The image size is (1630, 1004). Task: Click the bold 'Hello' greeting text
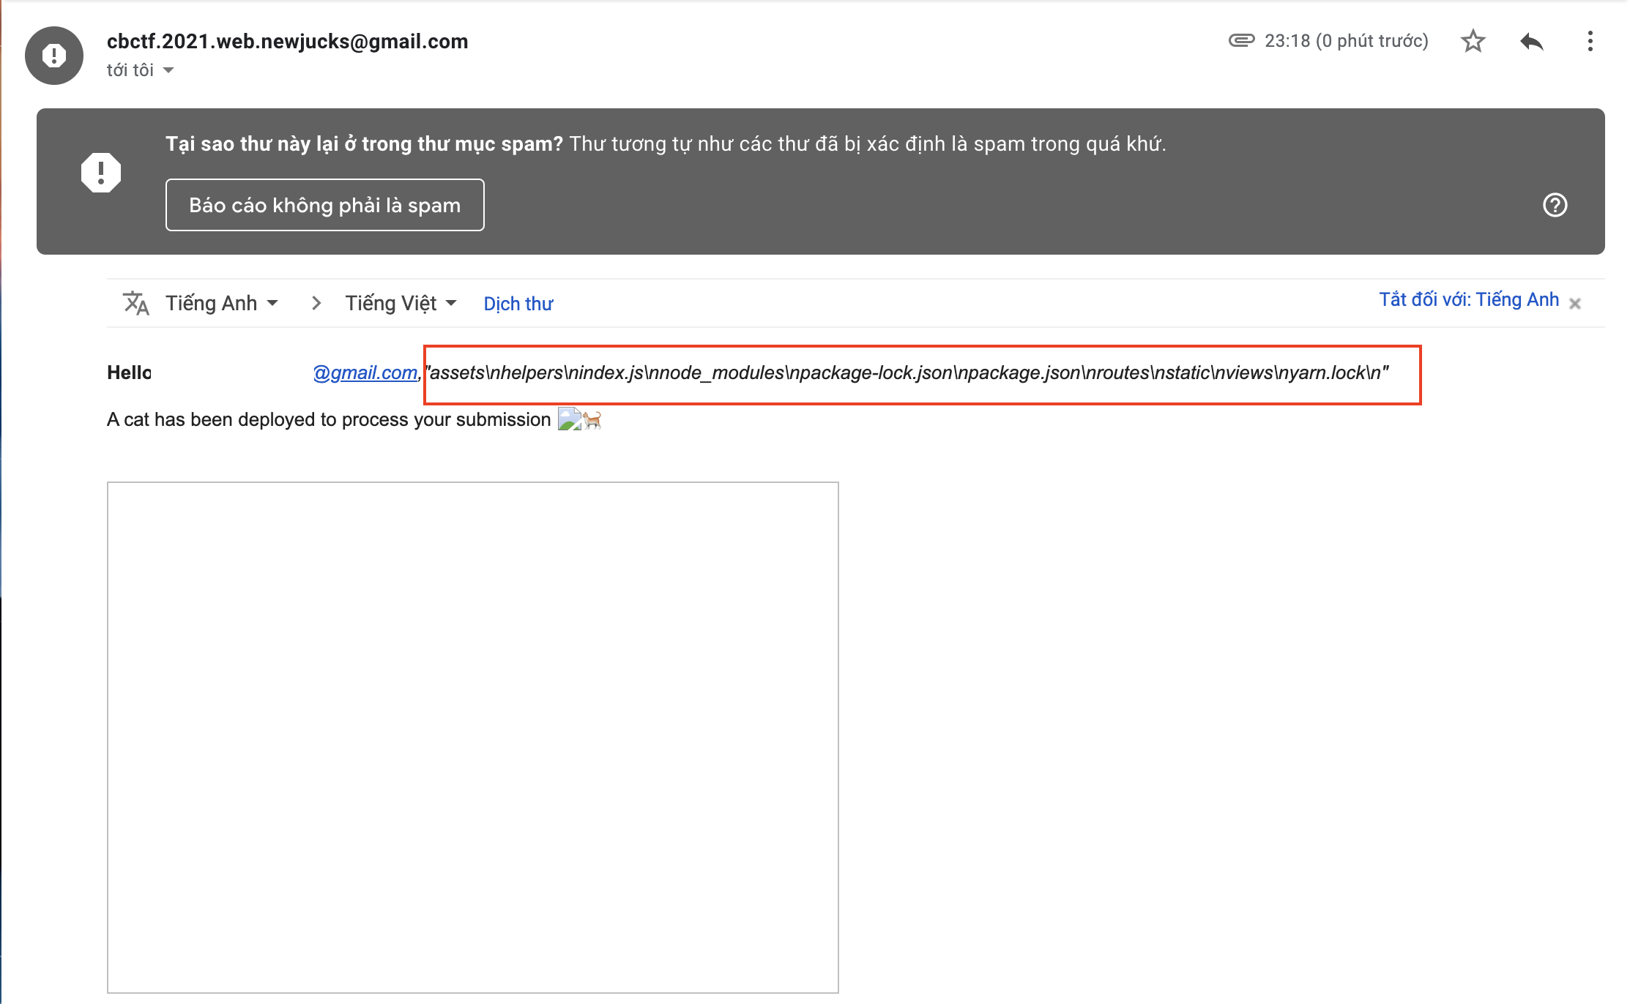[129, 372]
